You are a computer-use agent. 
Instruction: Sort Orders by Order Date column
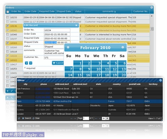coord(30,11)
